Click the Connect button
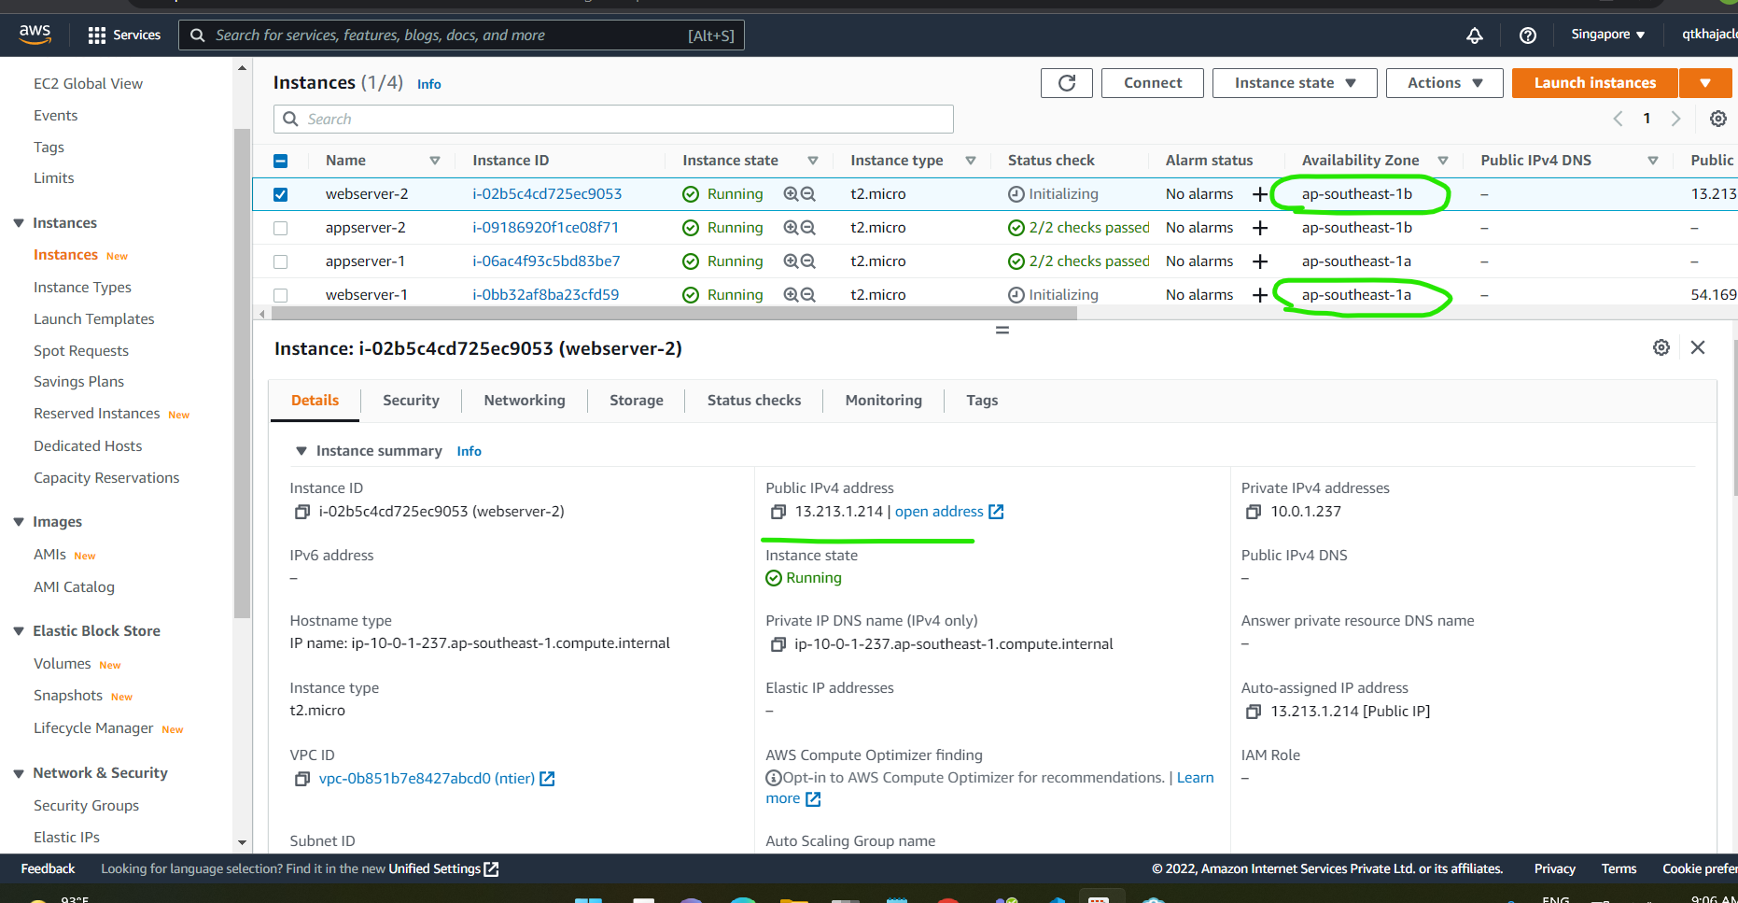 click(1153, 83)
